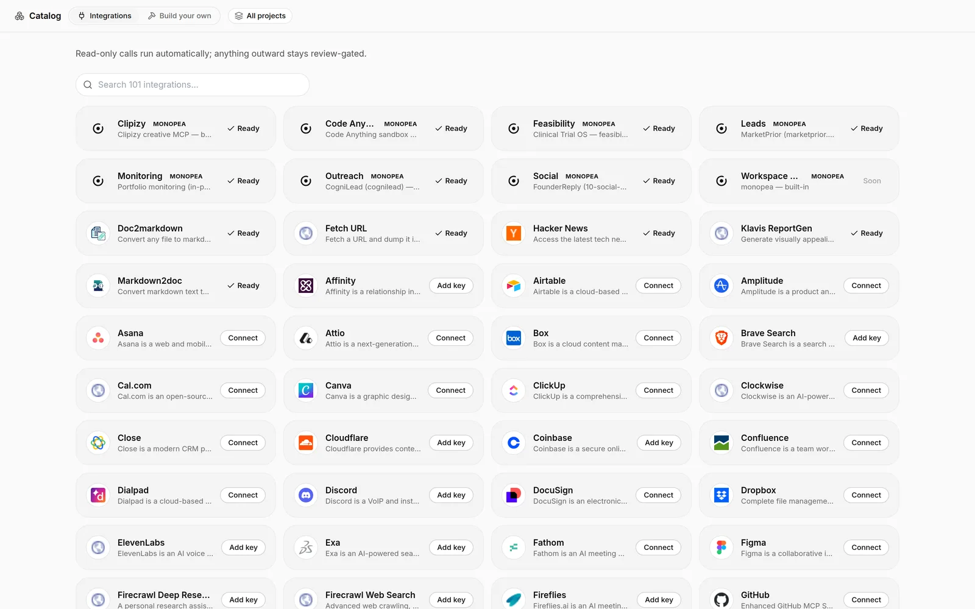Add key for ElevenLabs

pos(243,547)
